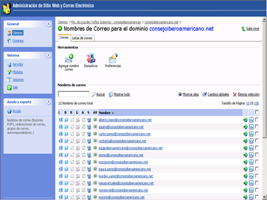This screenshot has height=200, width=267.
Task: Click the Mostrar todo link
Action: (122, 94)
